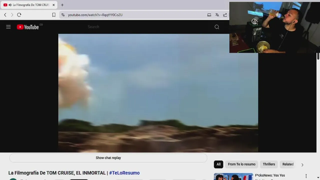The width and height of the screenshot is (320, 180).
Task: Click the address bar URL
Action: click(x=95, y=15)
